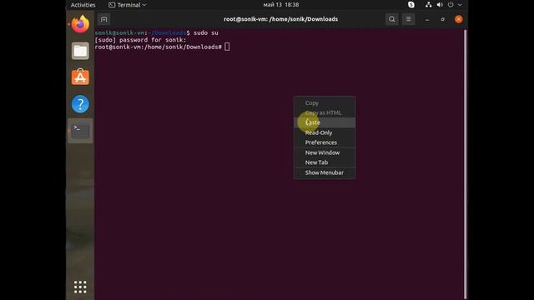Launch Ubuntu Software from the dock
Viewport: 534px width, 300px height.
[x=80, y=77]
